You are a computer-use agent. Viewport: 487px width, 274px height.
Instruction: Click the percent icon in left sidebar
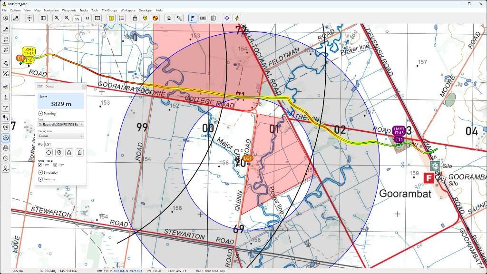point(6,74)
